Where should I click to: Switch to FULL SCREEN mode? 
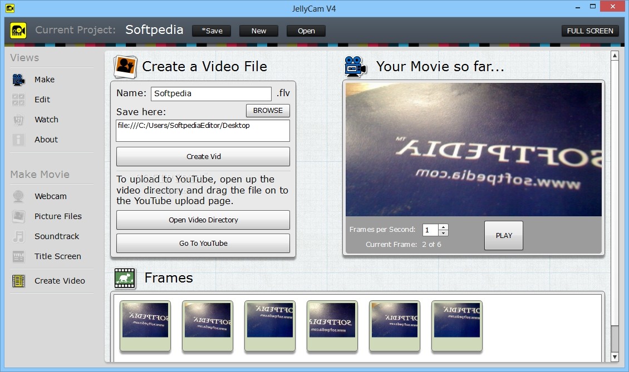coord(590,31)
